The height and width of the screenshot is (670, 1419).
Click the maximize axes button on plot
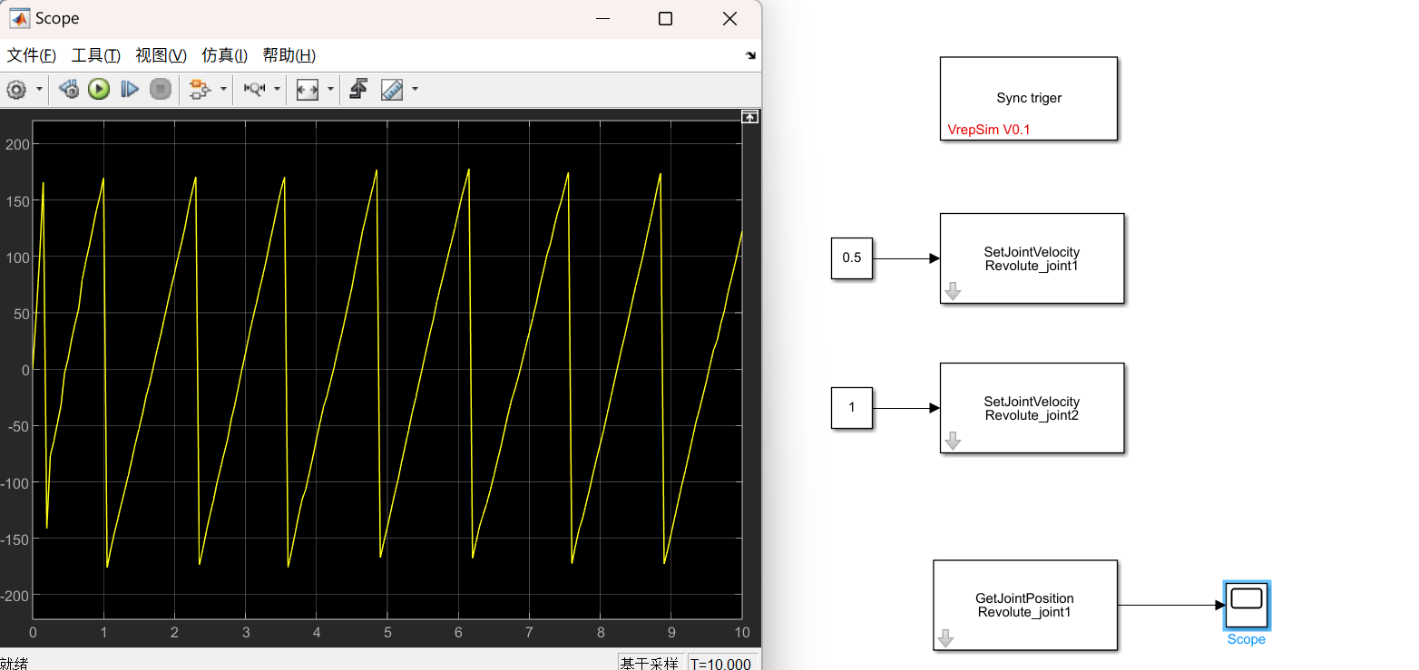pos(749,117)
